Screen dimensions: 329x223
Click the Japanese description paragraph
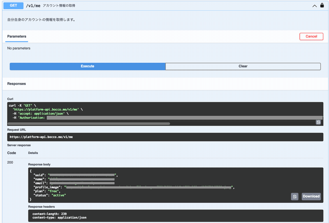[42, 20]
